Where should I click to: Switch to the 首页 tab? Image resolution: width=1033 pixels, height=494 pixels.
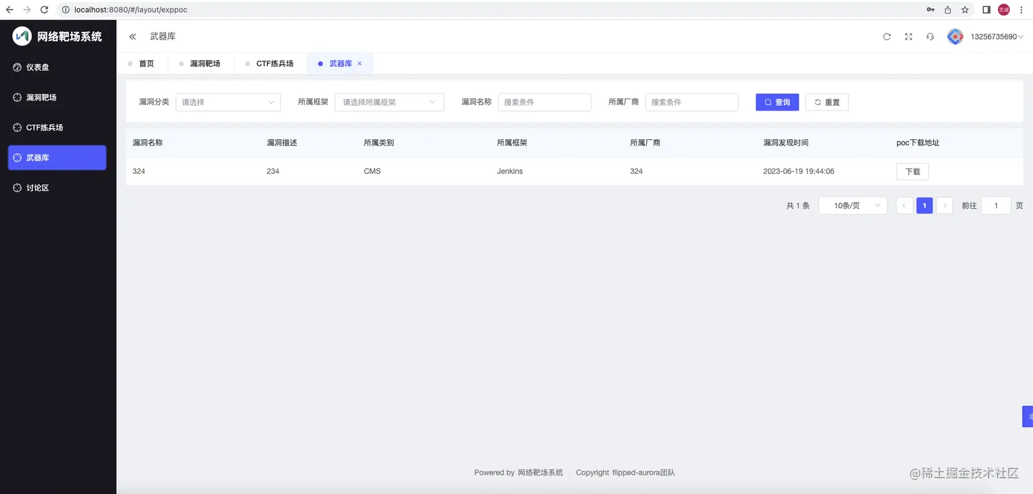pos(146,63)
